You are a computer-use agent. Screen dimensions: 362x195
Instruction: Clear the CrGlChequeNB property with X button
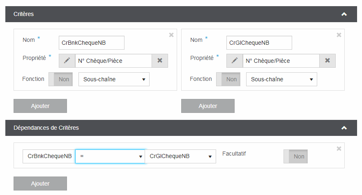(x=327, y=61)
